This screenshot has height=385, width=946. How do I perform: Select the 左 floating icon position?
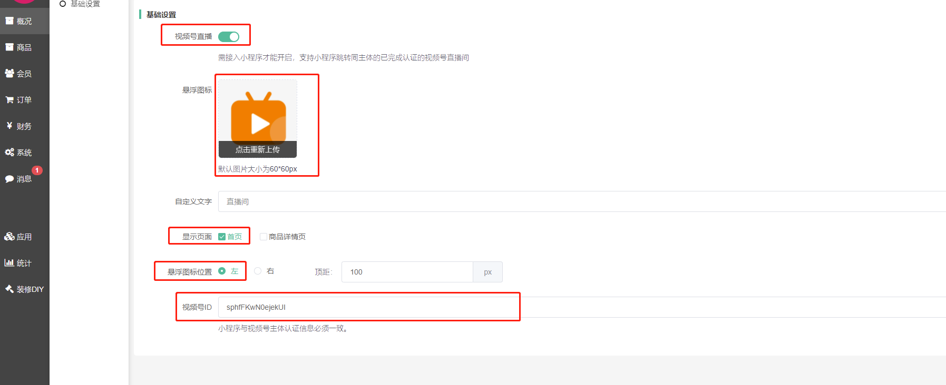[222, 271]
